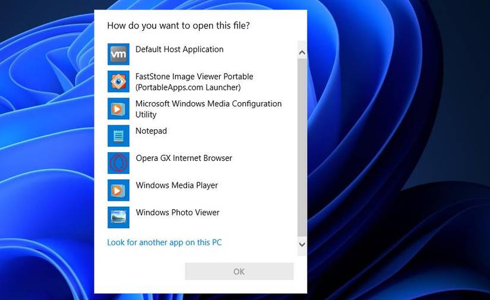Pick the Windows Photo Viewer label

[178, 213]
